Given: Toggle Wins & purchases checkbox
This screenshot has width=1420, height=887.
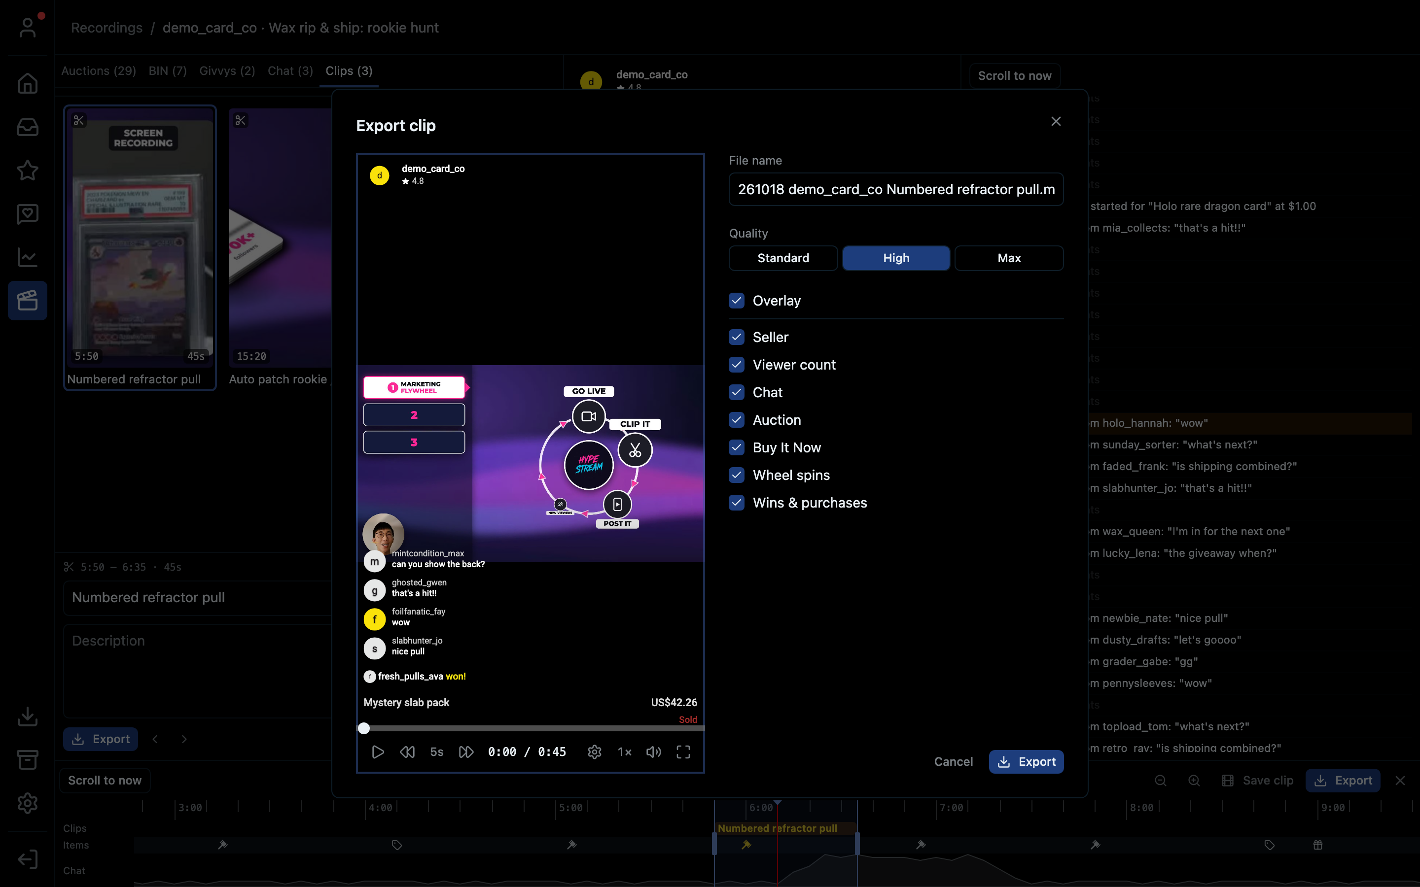Looking at the screenshot, I should pyautogui.click(x=737, y=502).
